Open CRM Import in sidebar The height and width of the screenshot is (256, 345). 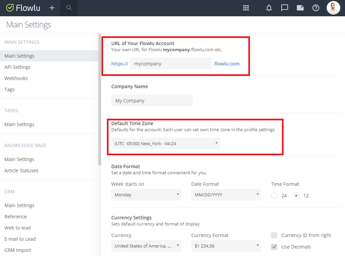[x=18, y=250]
